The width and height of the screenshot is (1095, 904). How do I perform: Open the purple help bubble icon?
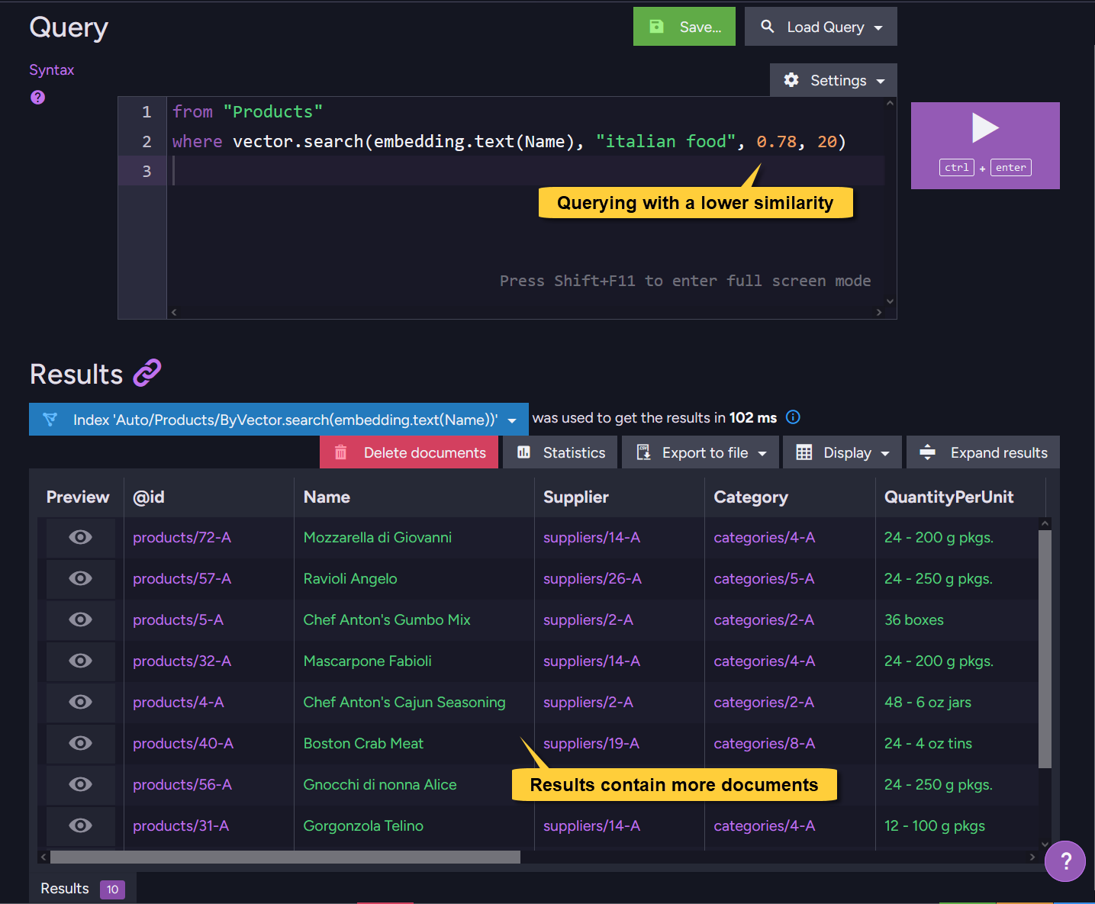tap(1065, 861)
